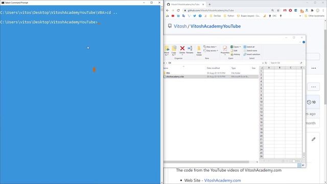Click the commit history clock icon showing 10
This screenshot has width=327, height=184.
coord(309,102)
